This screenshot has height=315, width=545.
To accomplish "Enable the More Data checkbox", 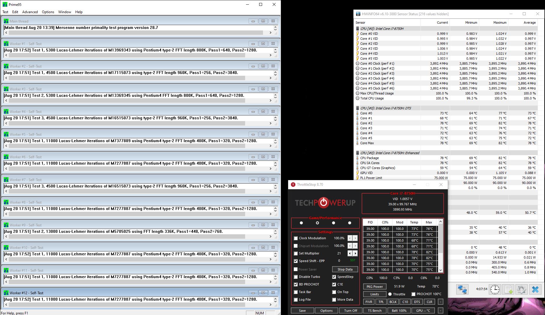I will (x=334, y=299).
